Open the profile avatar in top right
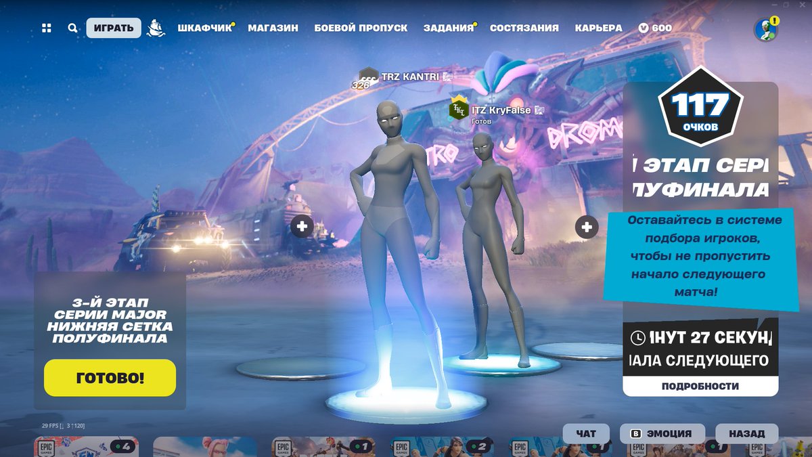812x457 pixels. click(765, 28)
